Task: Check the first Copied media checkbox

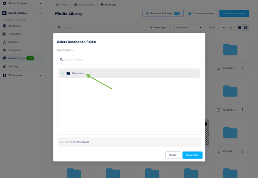Action: point(218,68)
